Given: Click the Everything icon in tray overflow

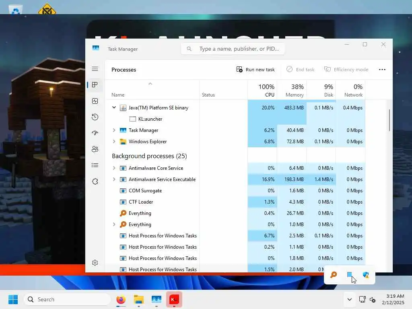Looking at the screenshot, I should [x=334, y=275].
